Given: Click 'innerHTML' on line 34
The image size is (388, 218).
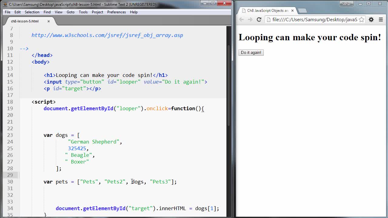Looking at the screenshot, I should point(172,208).
